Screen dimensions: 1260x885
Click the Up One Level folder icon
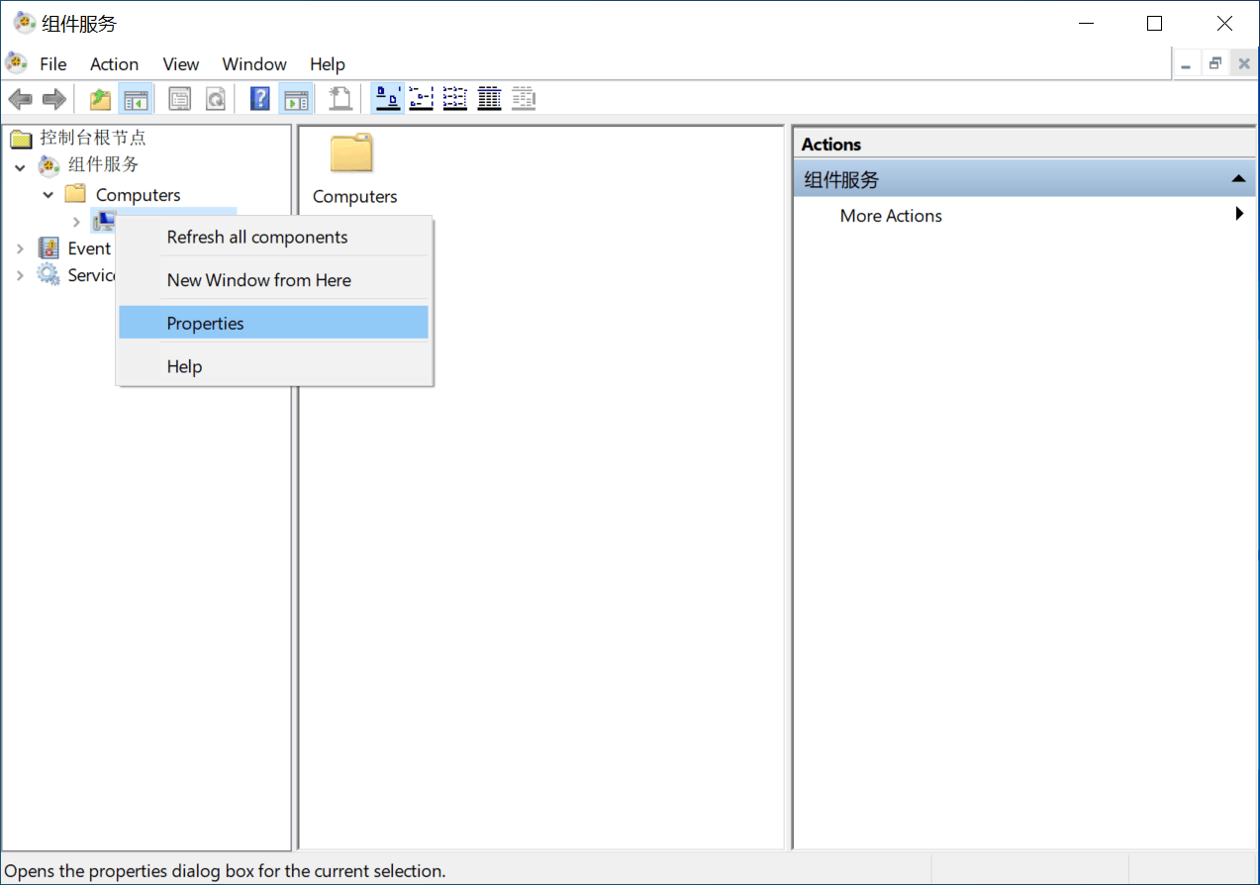tap(100, 99)
